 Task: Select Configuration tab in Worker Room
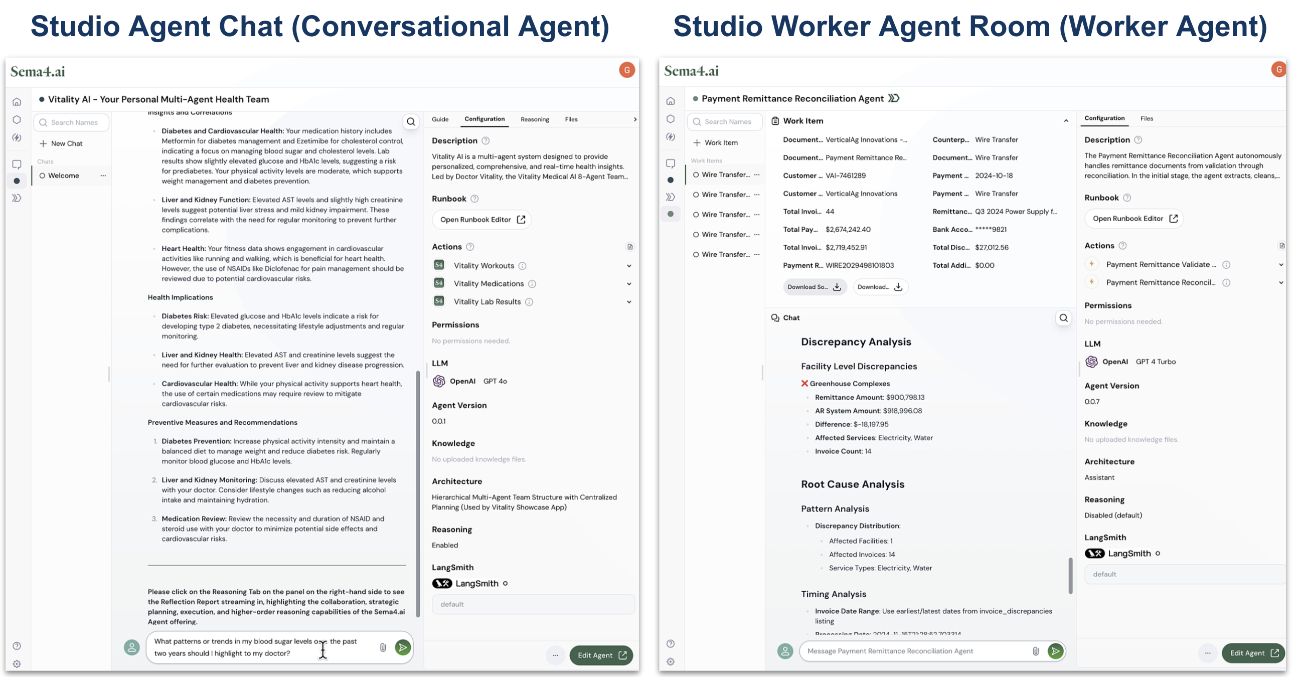click(x=1104, y=119)
